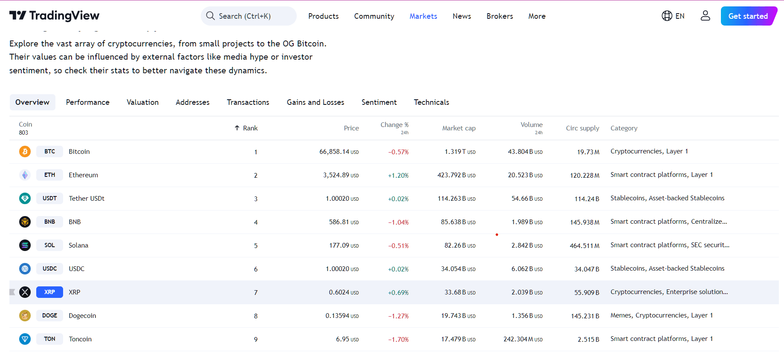Viewport: 784px width, 352px height.
Task: Click Ethereum's market cap 423.792 B
Action: click(x=456, y=175)
